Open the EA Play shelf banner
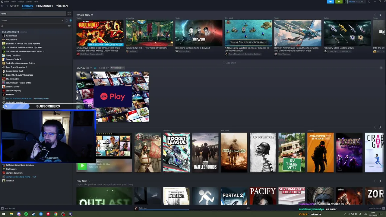 tap(112, 96)
